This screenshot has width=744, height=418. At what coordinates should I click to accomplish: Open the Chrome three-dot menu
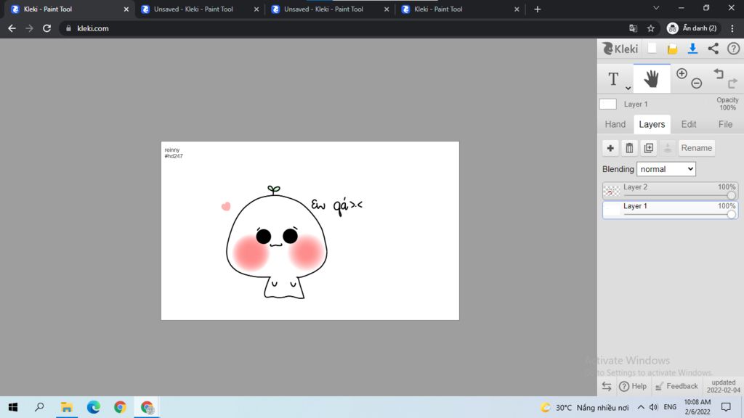(732, 28)
